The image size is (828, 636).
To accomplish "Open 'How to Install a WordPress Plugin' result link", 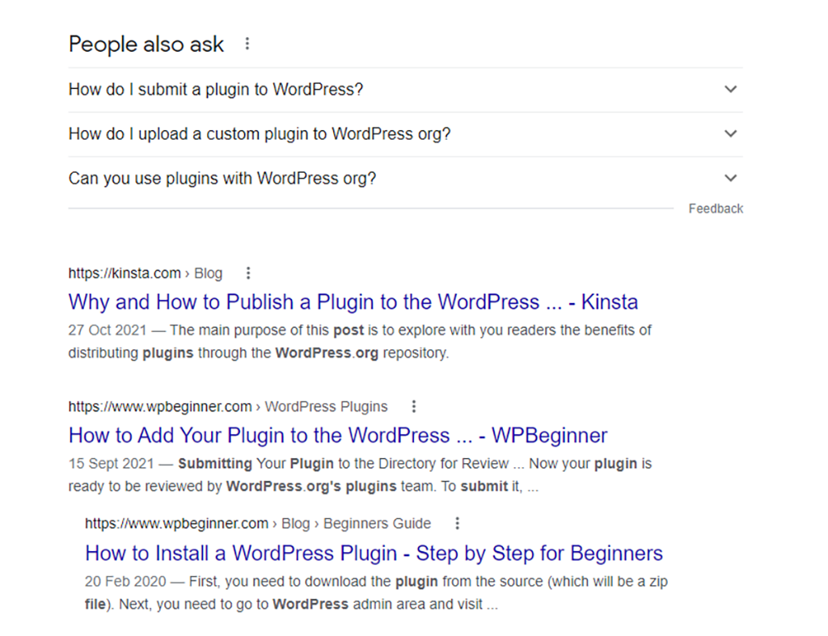I will click(374, 554).
